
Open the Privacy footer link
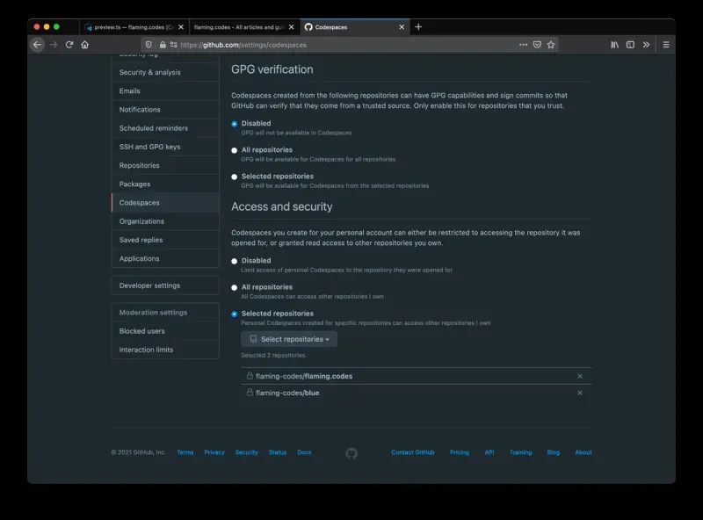tap(214, 452)
